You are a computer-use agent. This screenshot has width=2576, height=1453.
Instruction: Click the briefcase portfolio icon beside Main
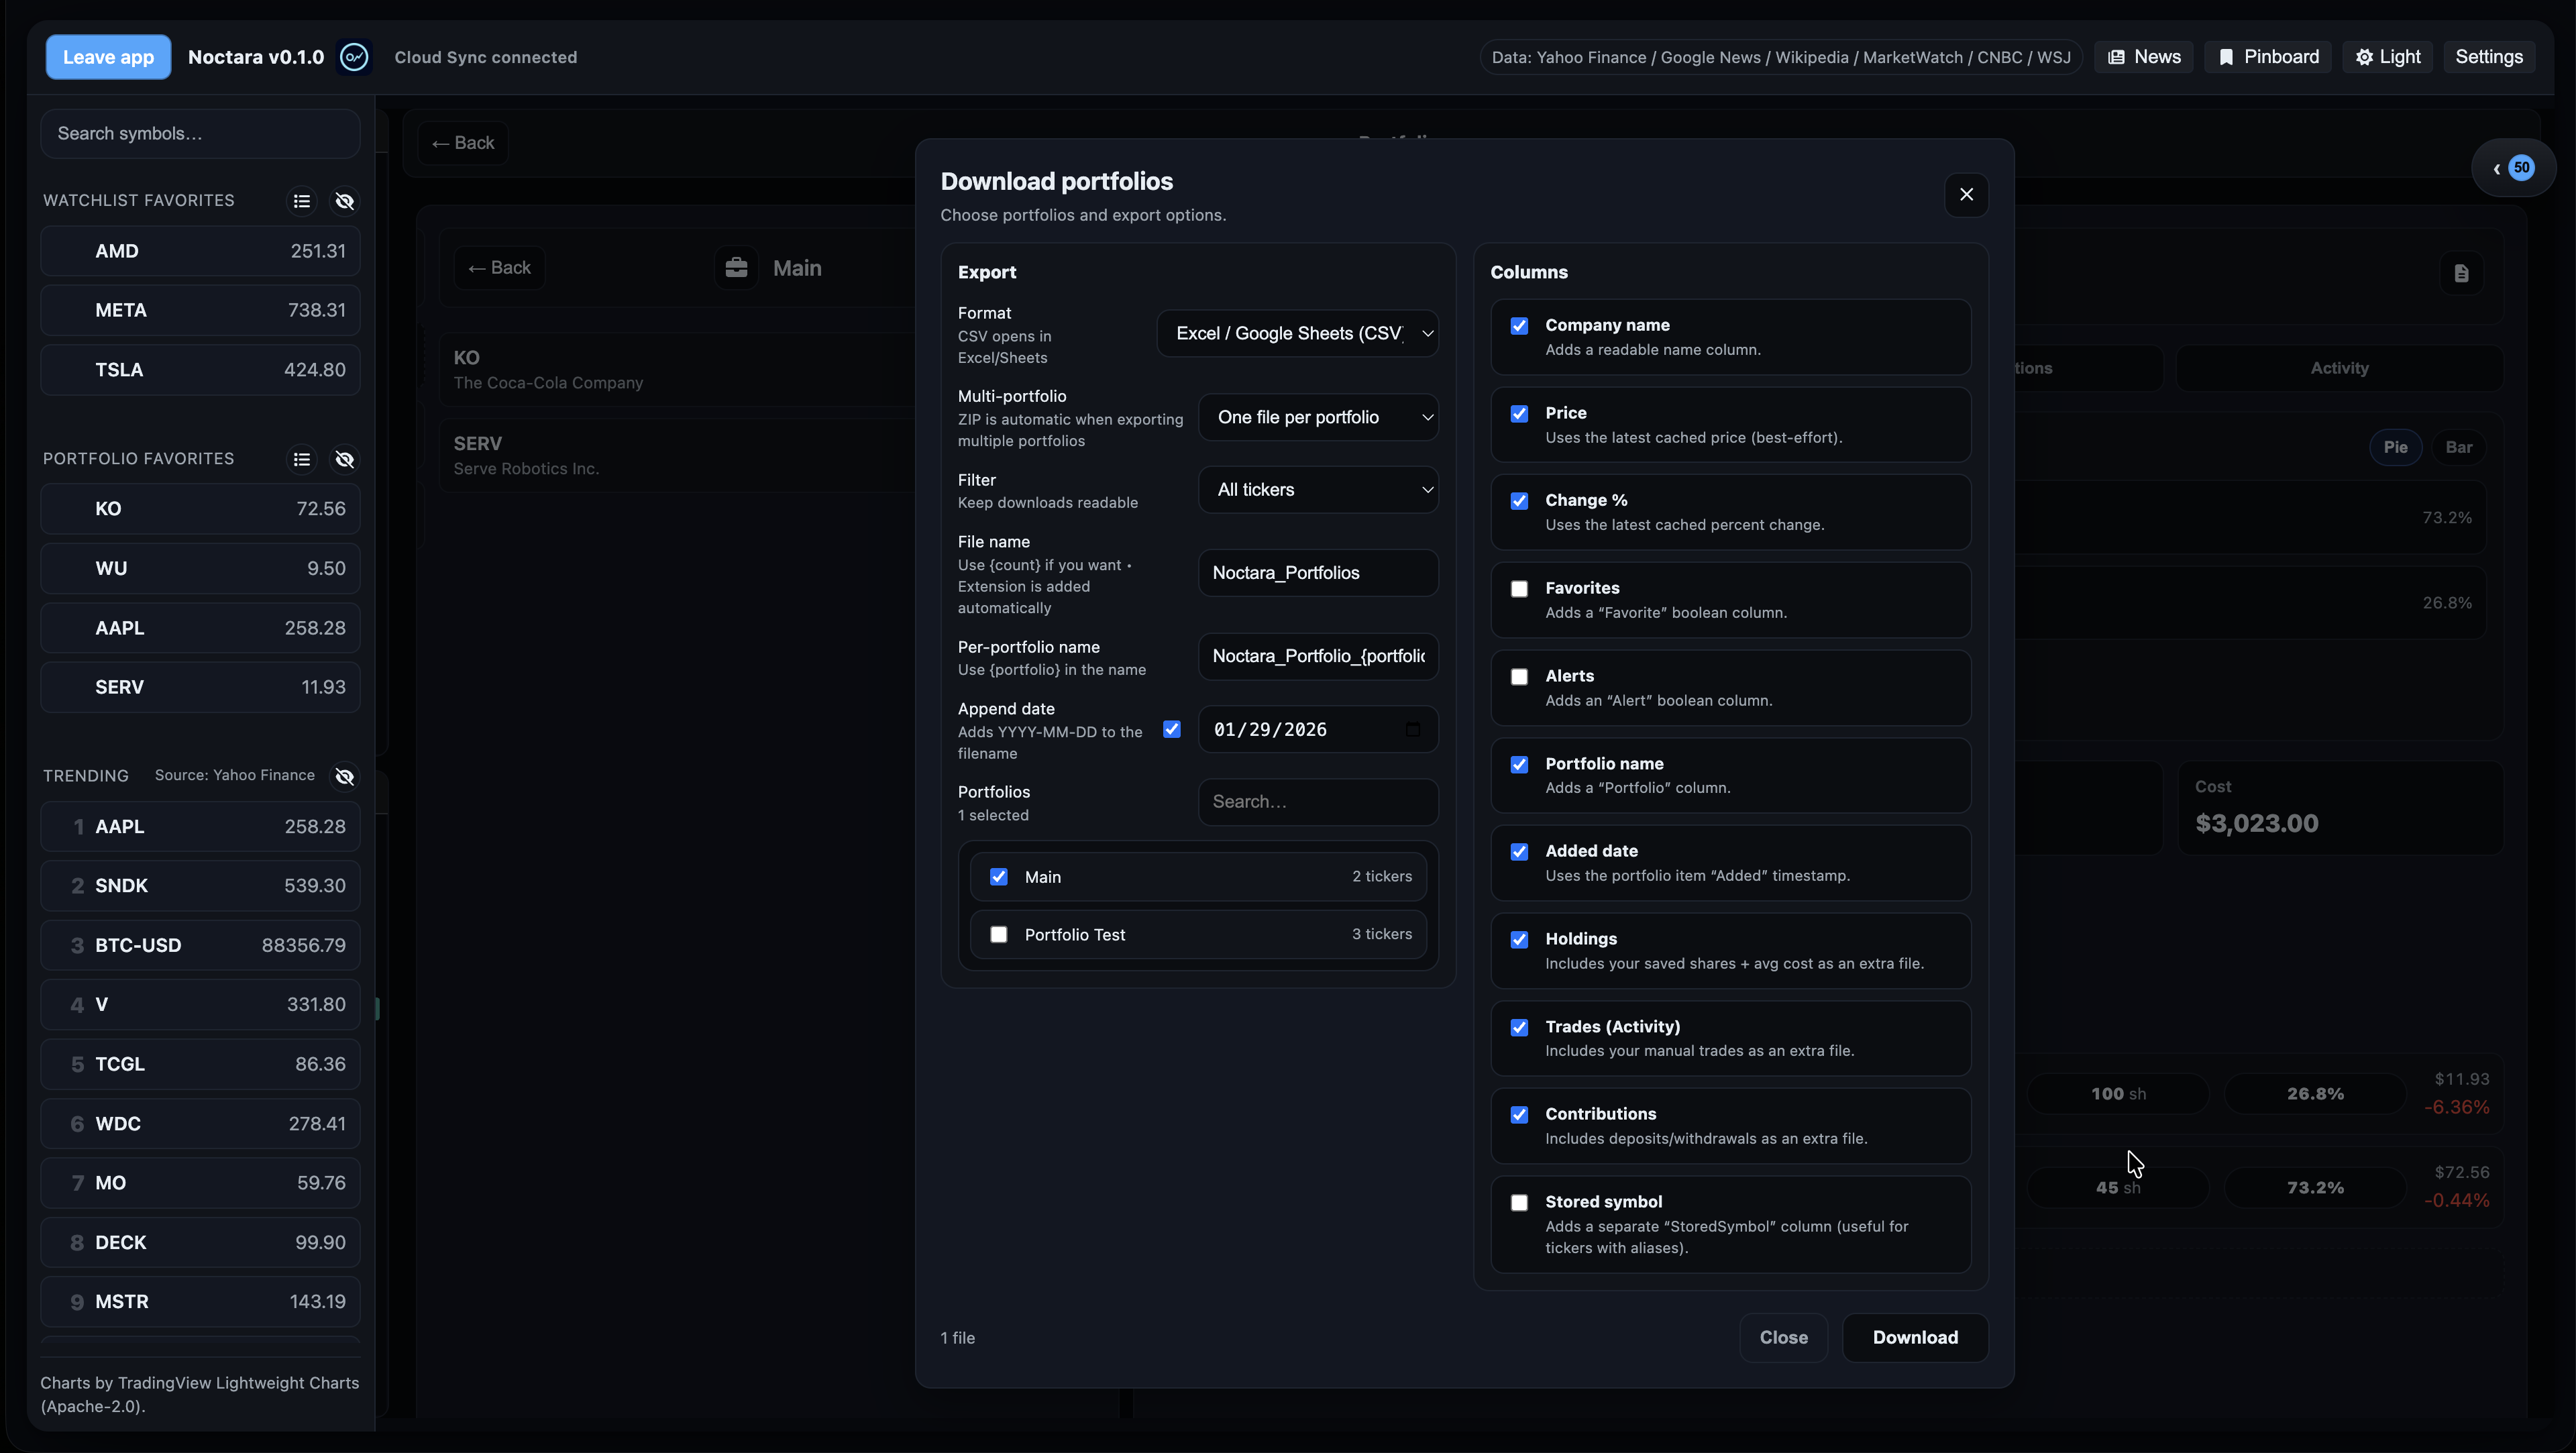click(736, 267)
